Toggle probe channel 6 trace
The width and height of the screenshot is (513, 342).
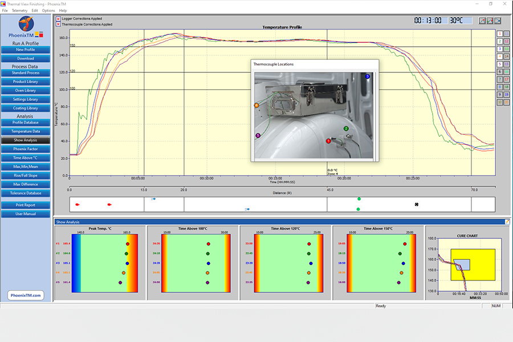(499, 72)
